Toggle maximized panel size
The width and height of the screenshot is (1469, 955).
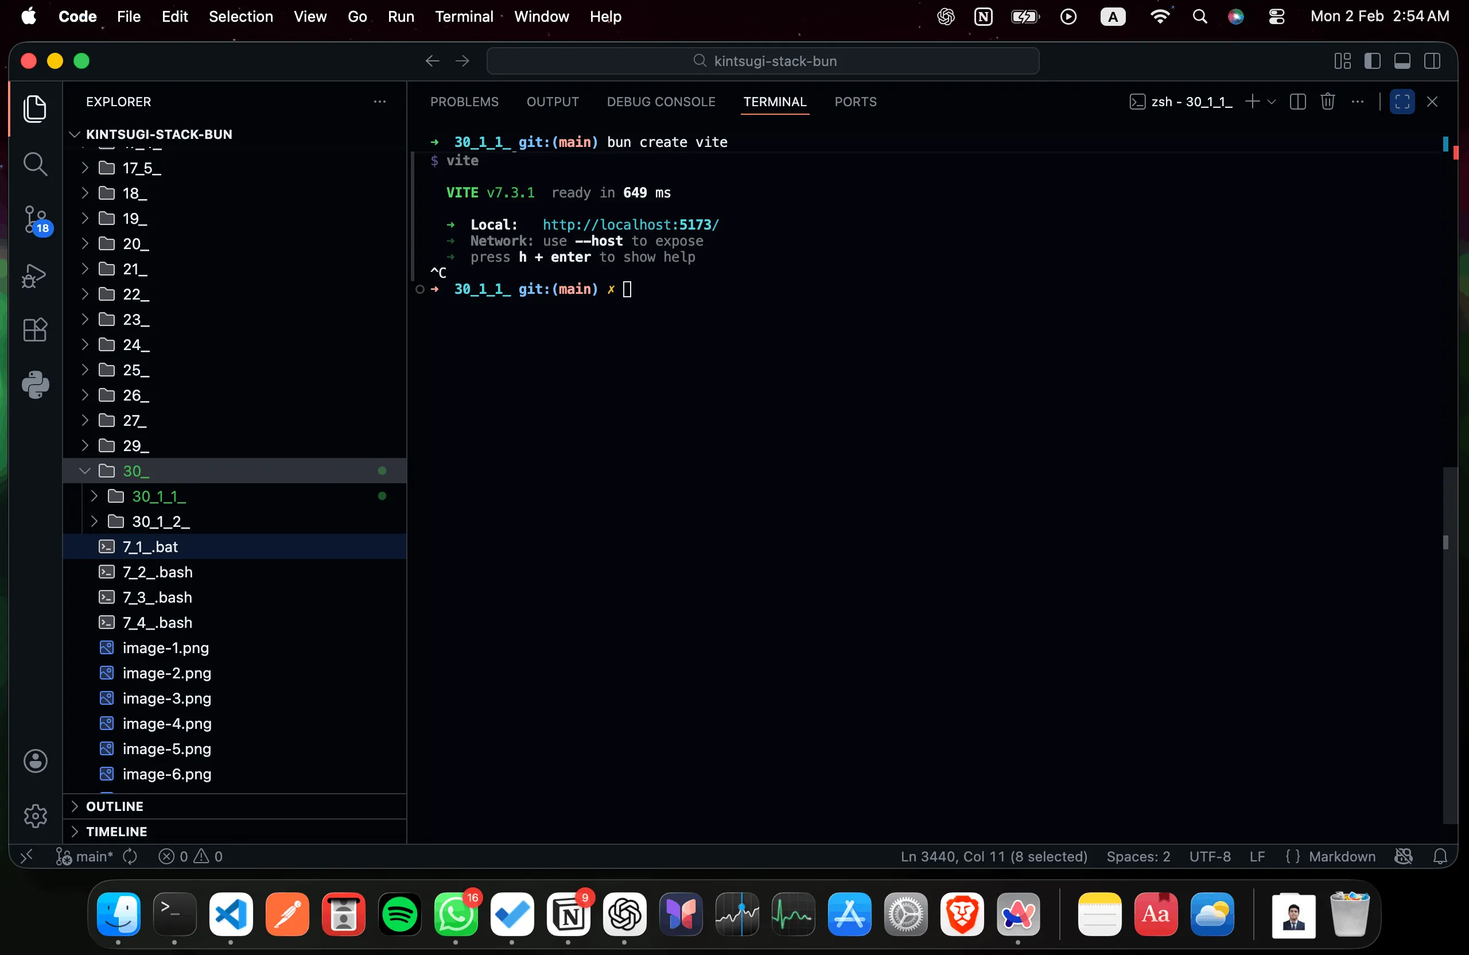1402,102
